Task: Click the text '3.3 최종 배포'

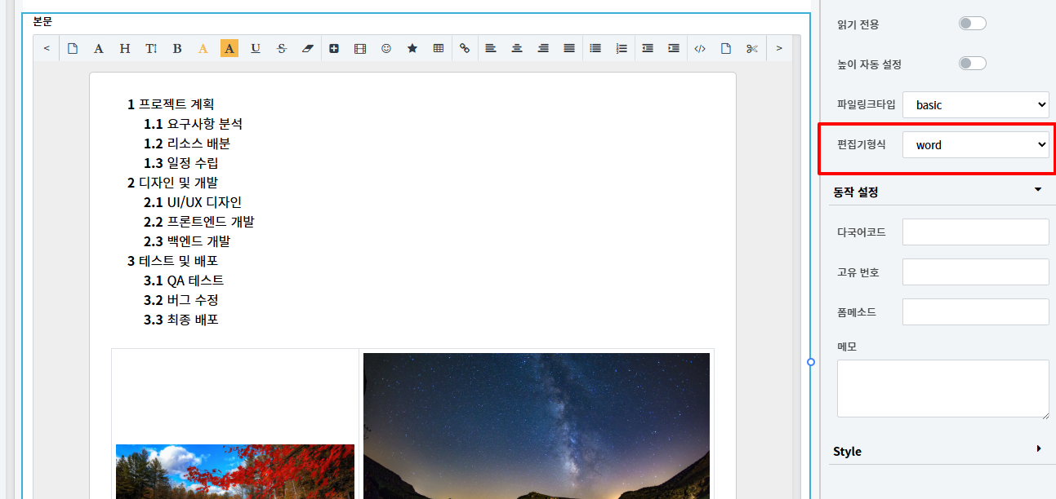Action: point(181,320)
